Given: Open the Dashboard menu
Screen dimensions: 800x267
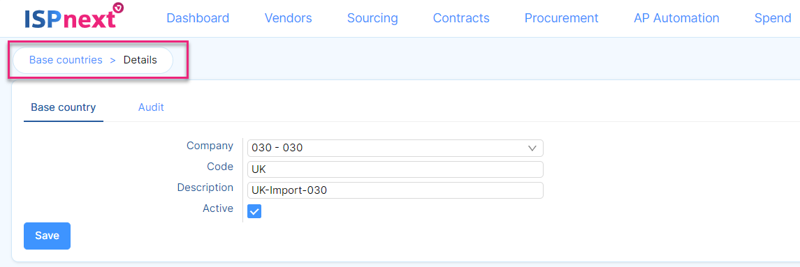Looking at the screenshot, I should pos(198,18).
